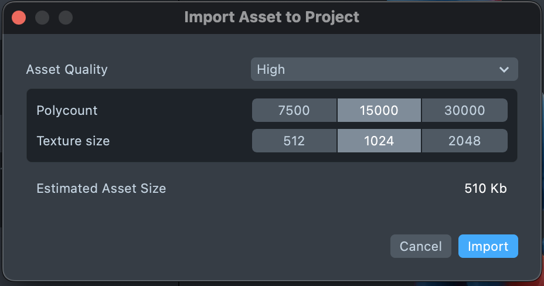Select the 1024 Texture size option

coord(379,141)
